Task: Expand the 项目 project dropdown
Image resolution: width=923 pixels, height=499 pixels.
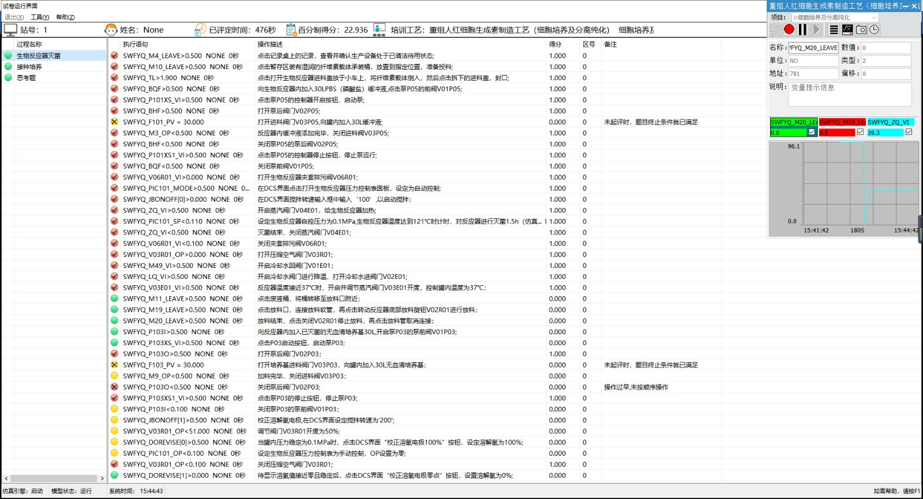Action: coord(874,17)
